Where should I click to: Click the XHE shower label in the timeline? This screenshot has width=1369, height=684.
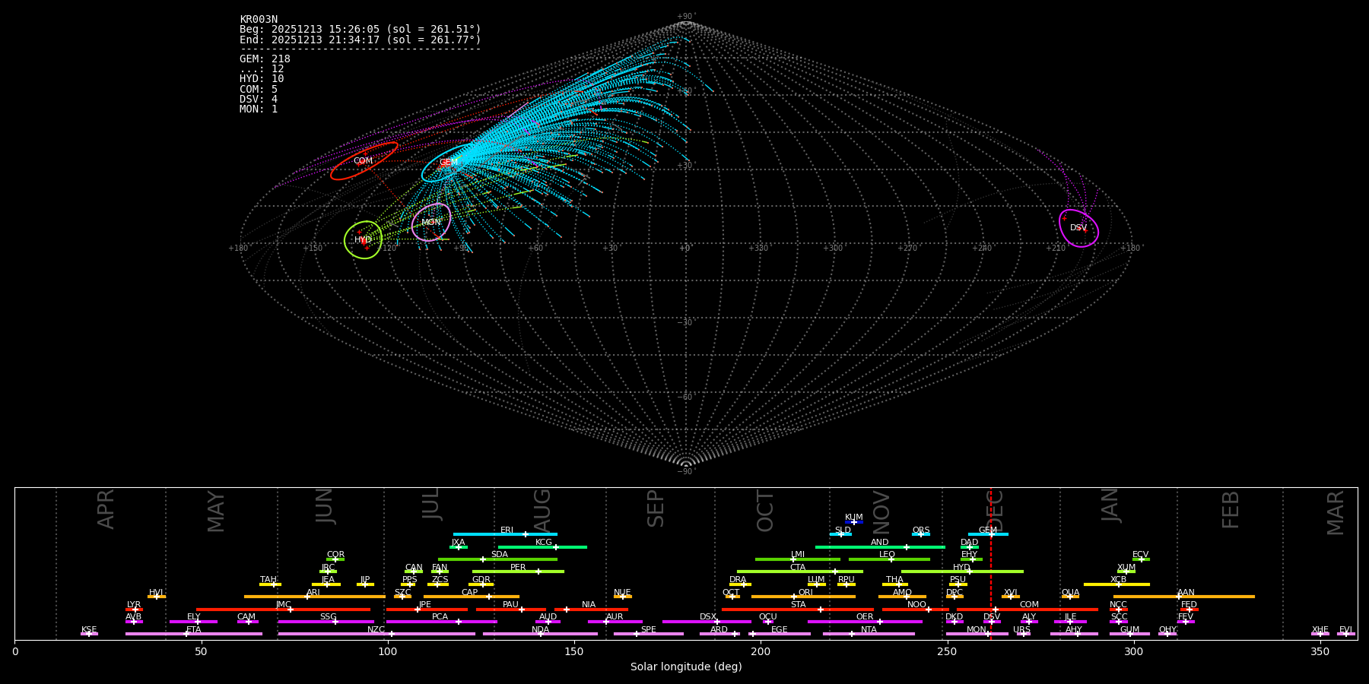1320,629
